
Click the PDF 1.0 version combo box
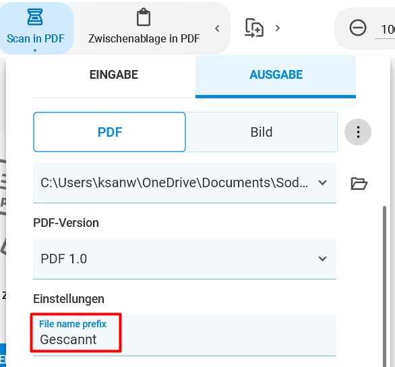(x=185, y=259)
